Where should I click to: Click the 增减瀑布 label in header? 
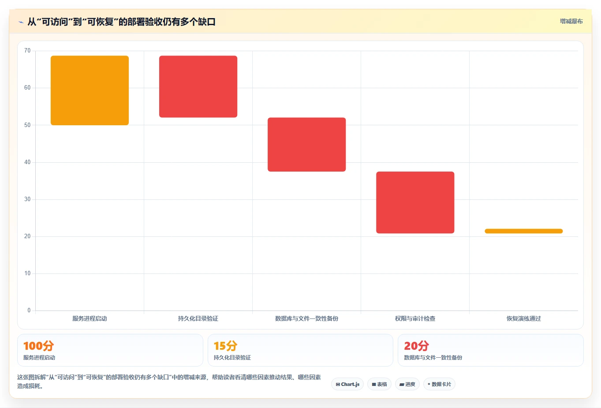[x=571, y=21]
